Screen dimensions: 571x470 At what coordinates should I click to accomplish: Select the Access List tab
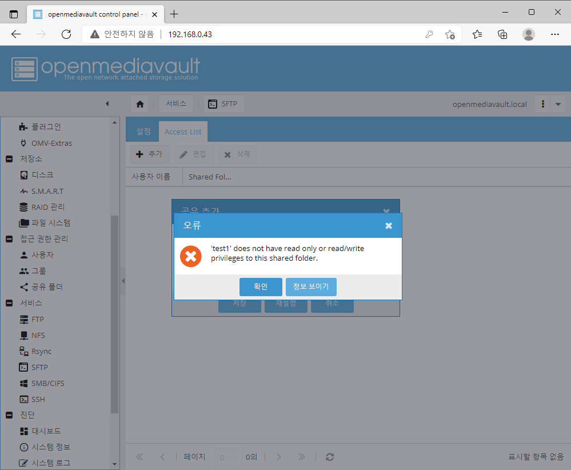[x=183, y=132]
